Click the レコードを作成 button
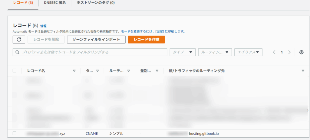The image size is (310, 140). [146, 40]
